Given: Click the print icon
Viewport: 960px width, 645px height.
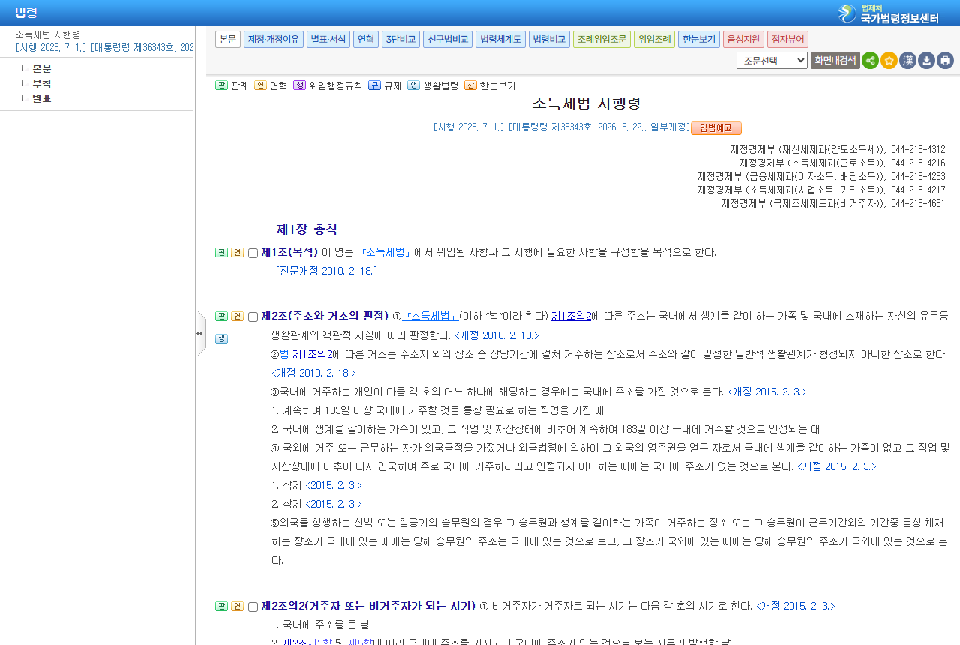Looking at the screenshot, I should tap(945, 61).
